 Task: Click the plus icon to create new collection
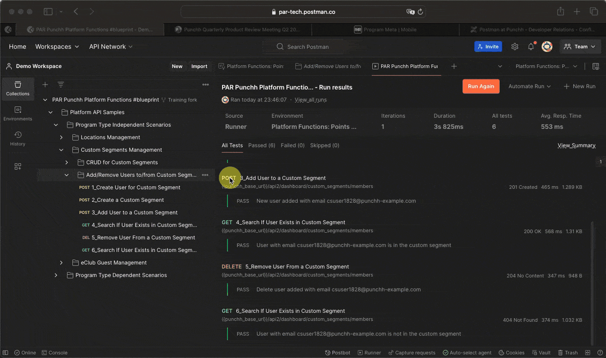click(x=45, y=85)
